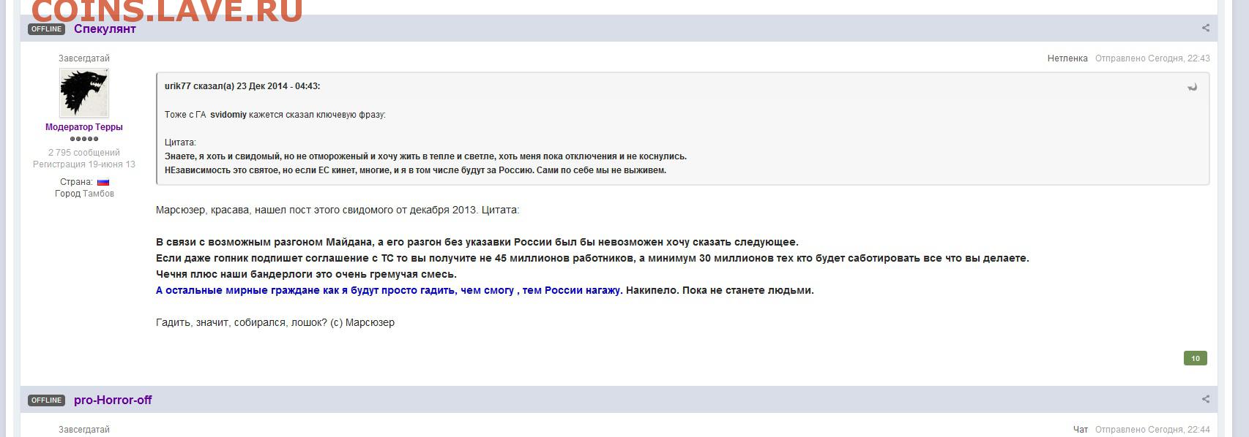Image resolution: width=1249 pixels, height=437 pixels.
Task: Click line 'Чечня плюс наши бандерлоги'
Action: click(306, 274)
